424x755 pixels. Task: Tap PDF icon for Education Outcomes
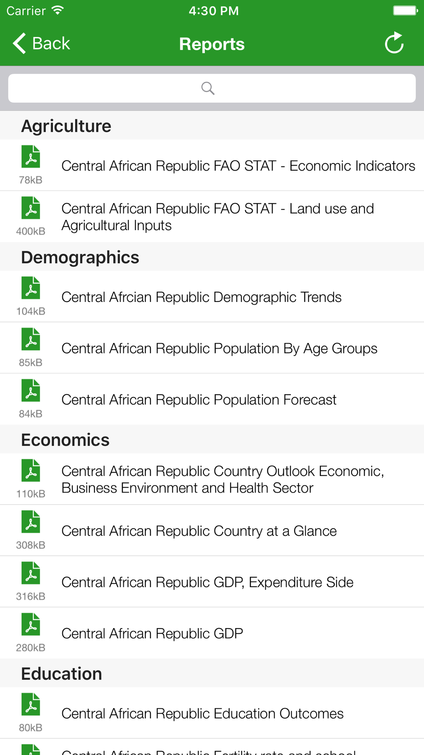31,704
